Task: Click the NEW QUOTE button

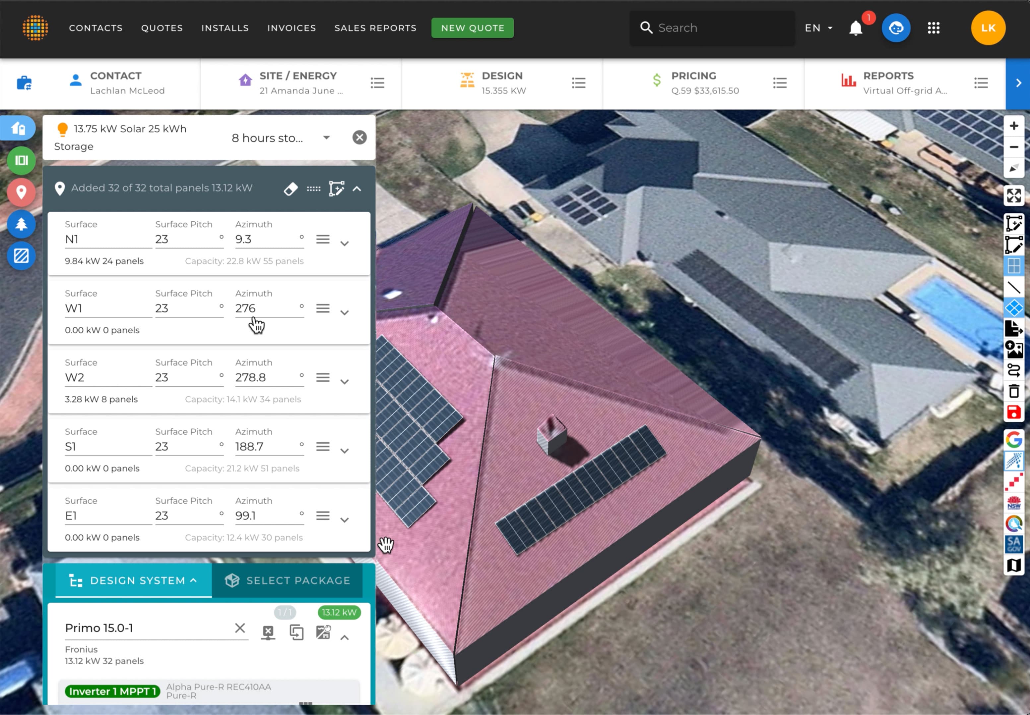Action: click(472, 28)
